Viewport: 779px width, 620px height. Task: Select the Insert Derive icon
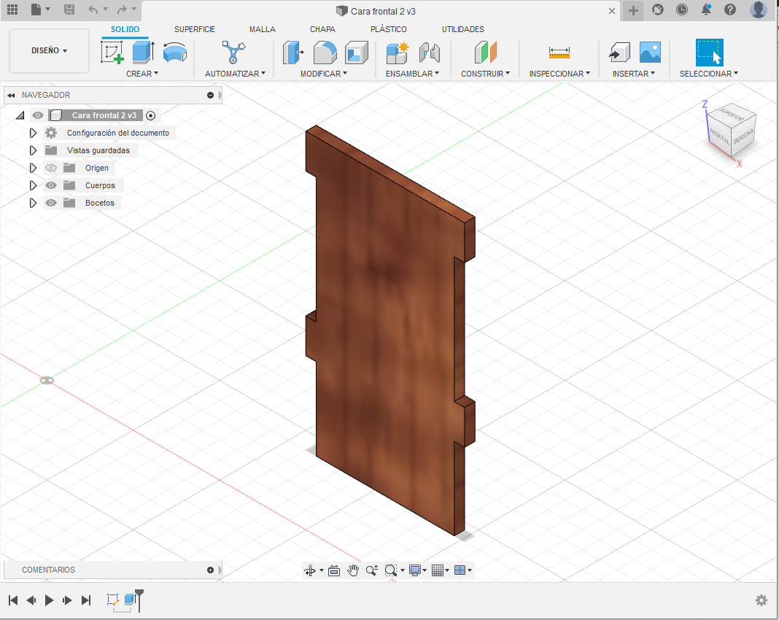pos(619,53)
